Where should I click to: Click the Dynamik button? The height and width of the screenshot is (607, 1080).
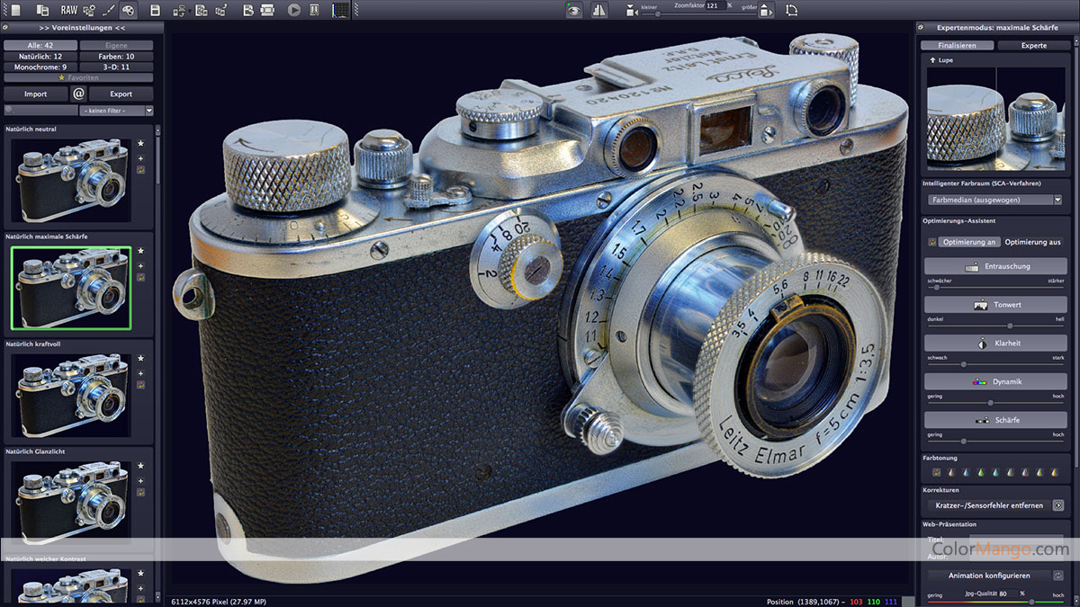tap(995, 382)
